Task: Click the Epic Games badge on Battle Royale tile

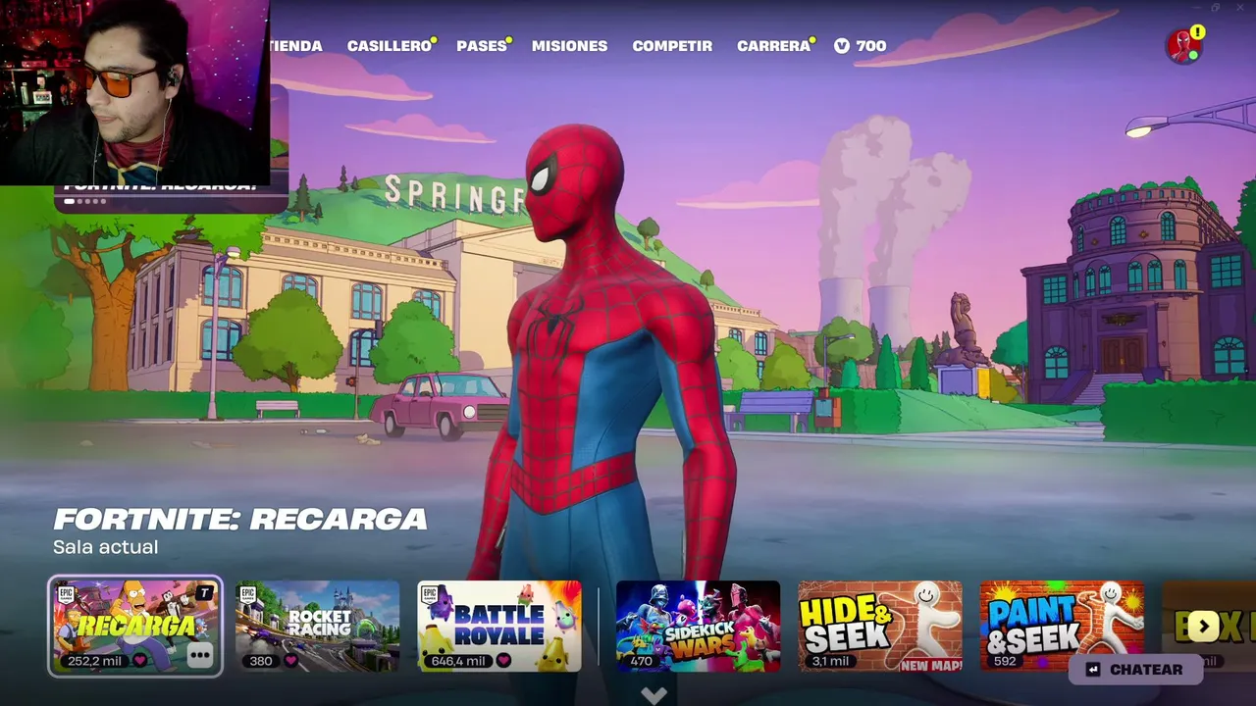Action: click(431, 594)
